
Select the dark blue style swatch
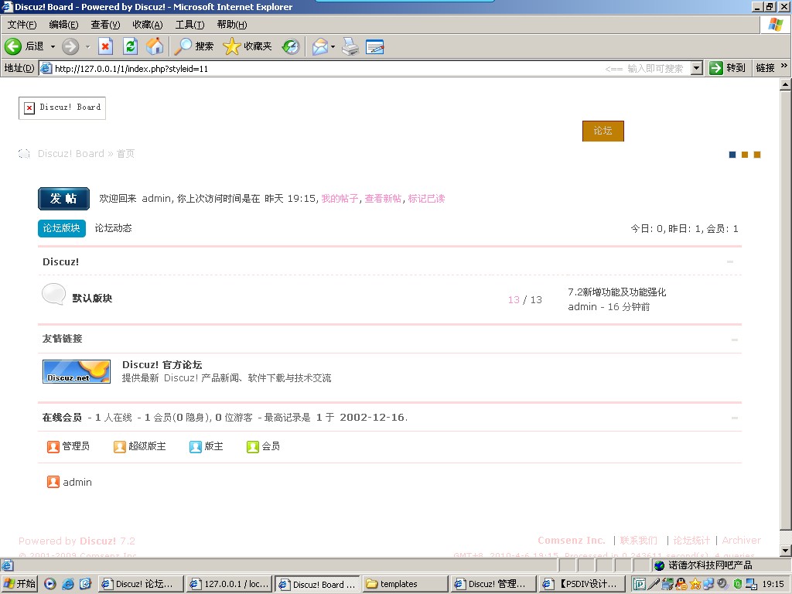coord(732,155)
